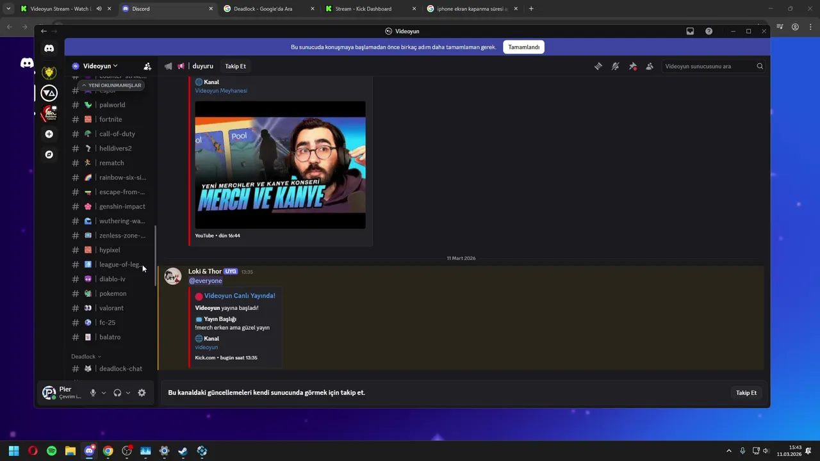Open Opera browser from the taskbar

click(33, 451)
